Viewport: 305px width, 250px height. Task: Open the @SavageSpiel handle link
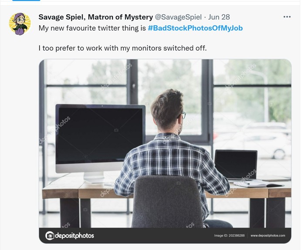178,17
